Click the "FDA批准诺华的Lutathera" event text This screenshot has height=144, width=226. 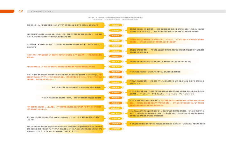click(64, 118)
